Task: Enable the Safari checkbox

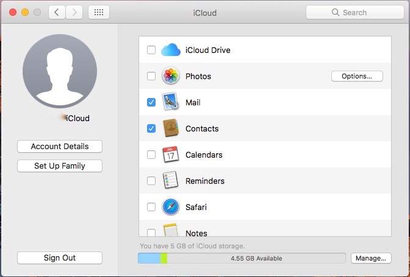Action: [x=151, y=207]
